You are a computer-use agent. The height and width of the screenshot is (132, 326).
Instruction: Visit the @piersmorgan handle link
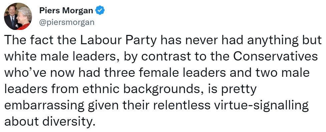click(67, 22)
